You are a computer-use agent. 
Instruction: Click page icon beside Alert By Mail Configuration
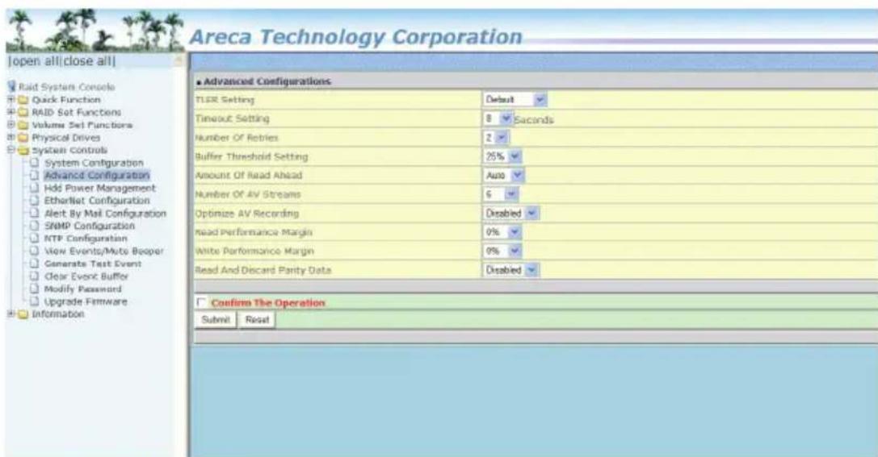pos(36,213)
